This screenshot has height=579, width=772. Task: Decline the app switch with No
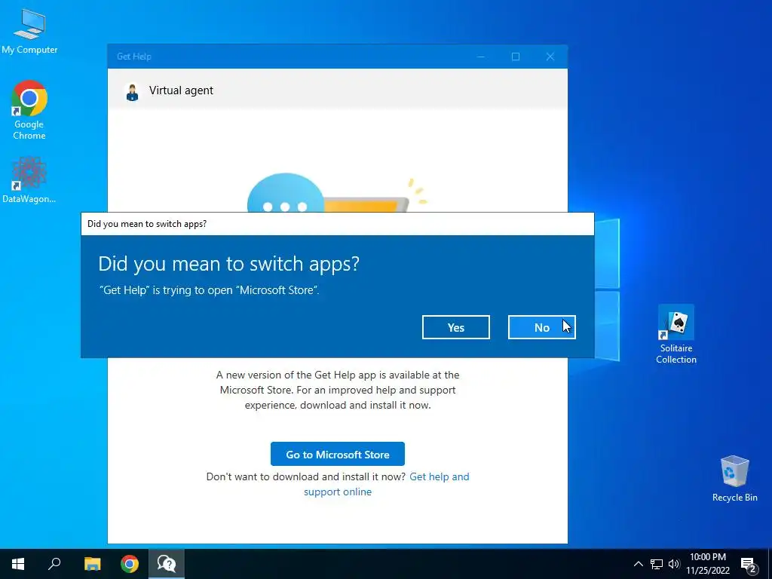pyautogui.click(x=541, y=327)
